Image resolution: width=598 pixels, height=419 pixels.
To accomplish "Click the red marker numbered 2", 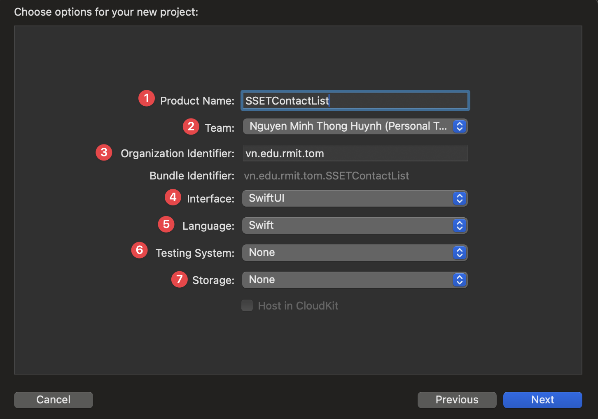I will (x=191, y=126).
